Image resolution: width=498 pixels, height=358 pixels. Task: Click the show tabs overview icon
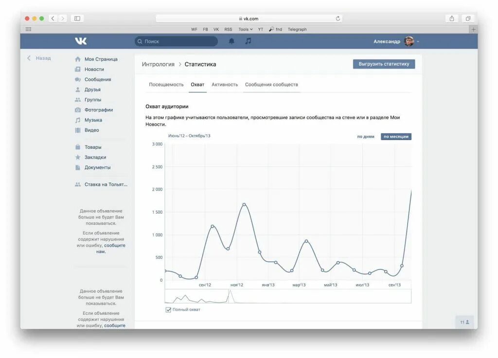pos(468,18)
